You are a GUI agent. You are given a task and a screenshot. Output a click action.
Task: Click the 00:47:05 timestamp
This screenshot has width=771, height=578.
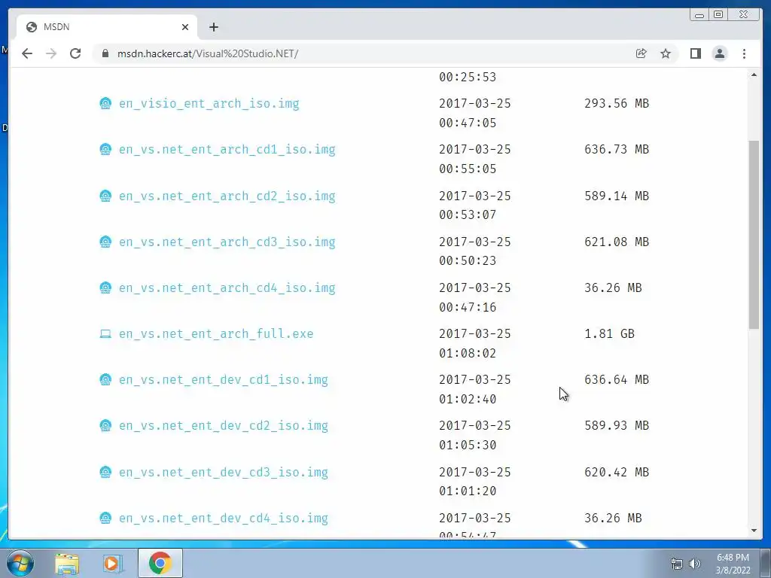click(468, 123)
